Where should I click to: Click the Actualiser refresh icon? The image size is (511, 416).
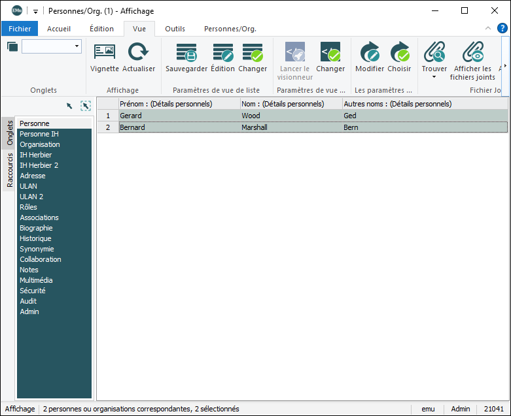138,53
